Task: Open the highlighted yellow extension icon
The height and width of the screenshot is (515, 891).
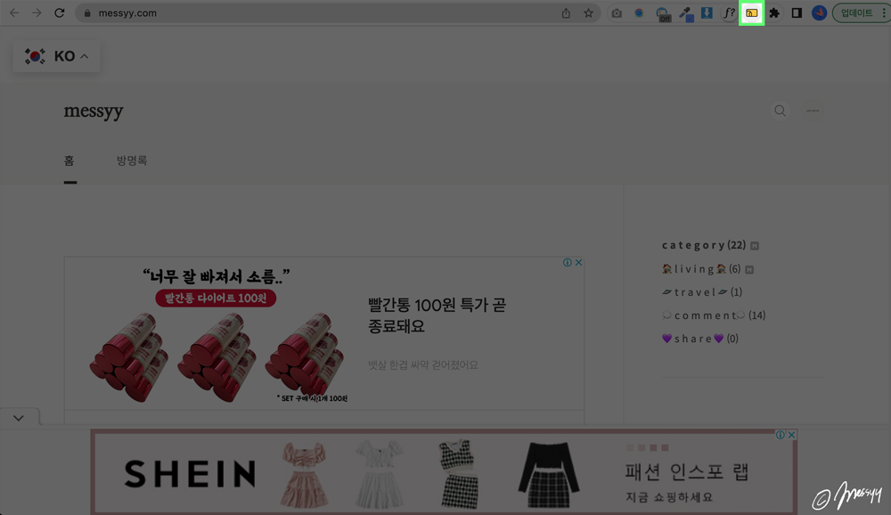Action: coord(751,12)
